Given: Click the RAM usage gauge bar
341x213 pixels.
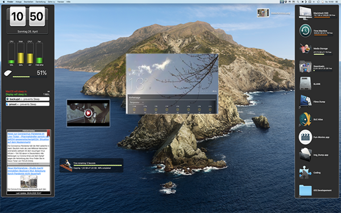Looking at the screenshot, I should [x=20, y=53].
